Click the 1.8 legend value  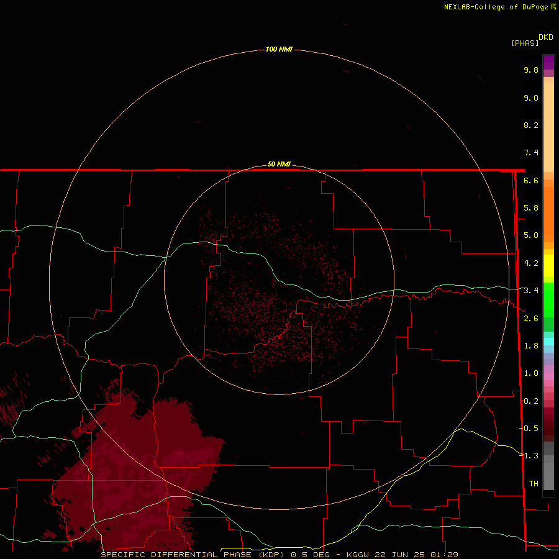531,346
